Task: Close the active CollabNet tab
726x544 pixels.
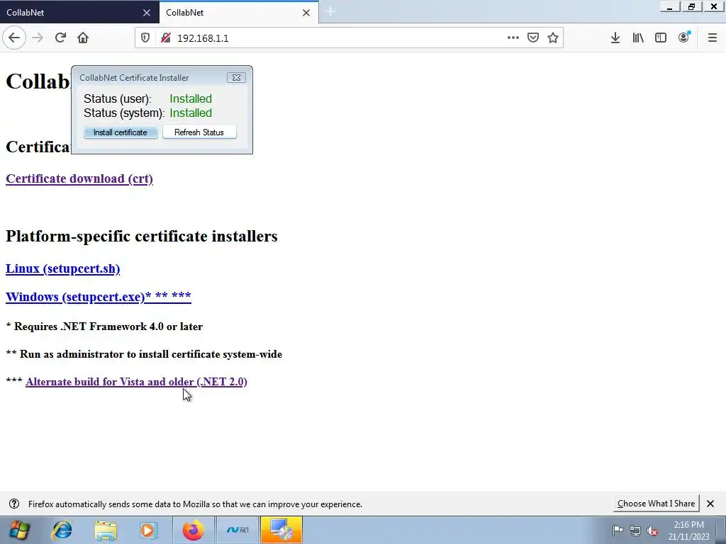Action: click(x=306, y=13)
